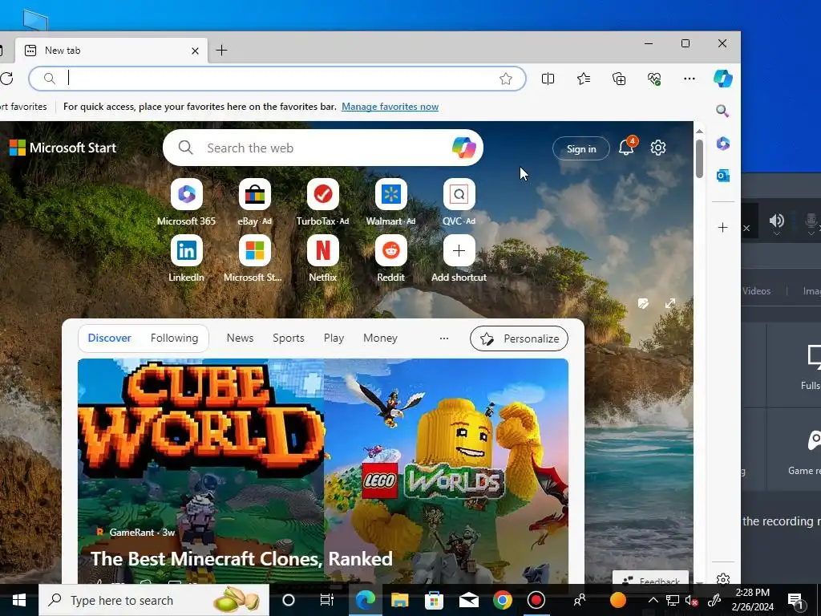This screenshot has height=616, width=821.
Task: Open the screen recorder taskbar icon
Action: (x=536, y=600)
